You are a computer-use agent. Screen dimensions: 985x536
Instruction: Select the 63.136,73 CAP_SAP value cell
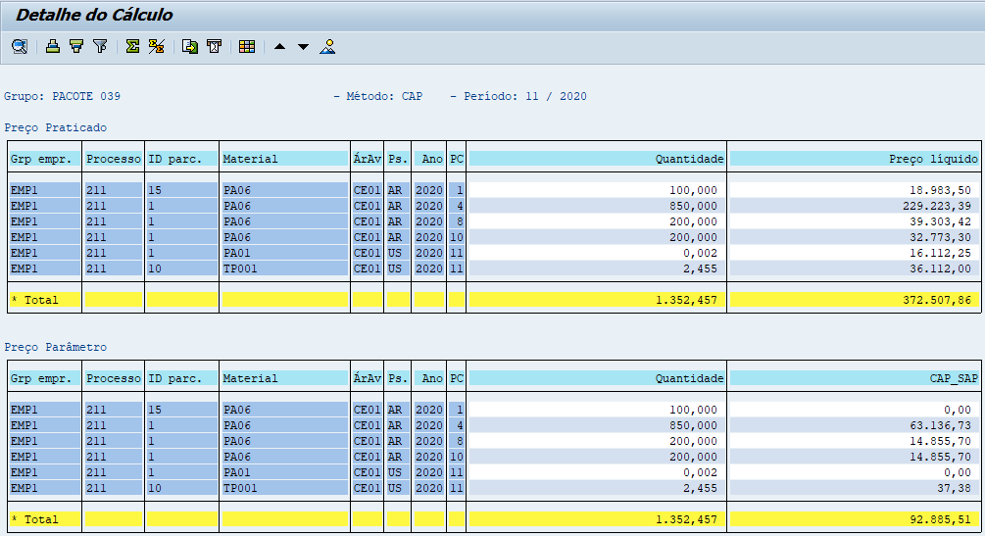coord(854,425)
